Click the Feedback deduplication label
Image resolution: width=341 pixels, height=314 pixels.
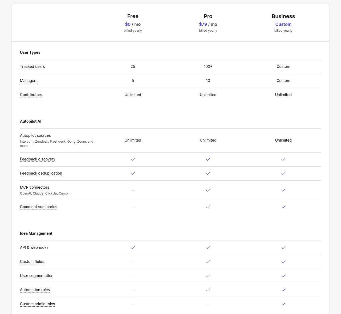tap(41, 173)
